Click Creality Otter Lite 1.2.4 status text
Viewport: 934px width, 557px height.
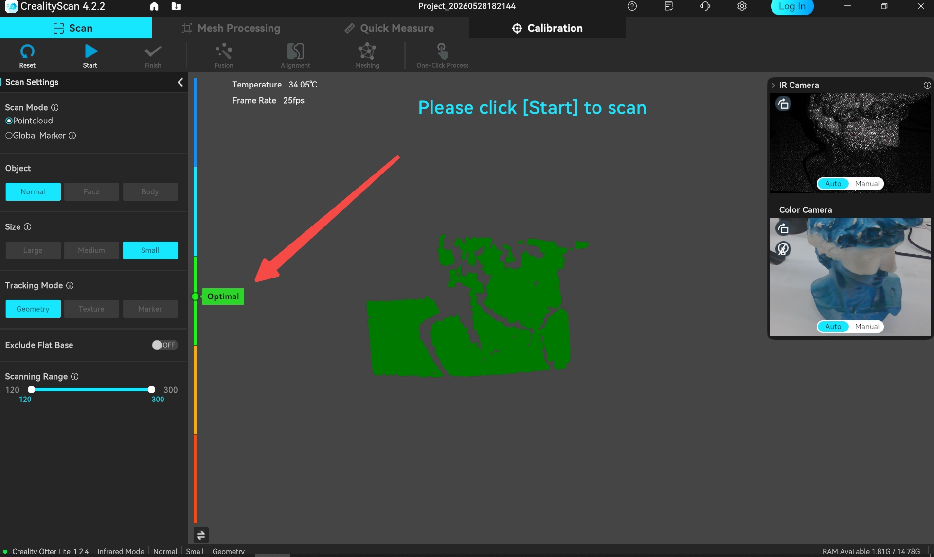click(50, 552)
